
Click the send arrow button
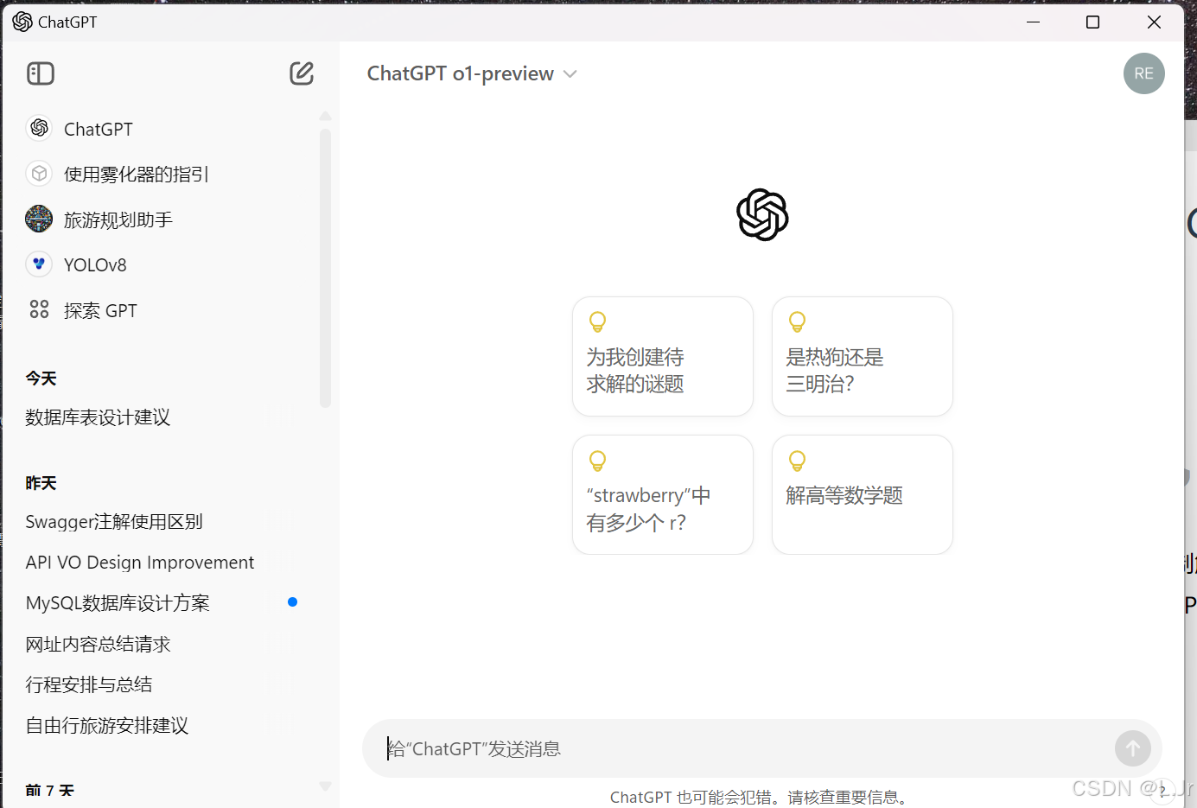coord(1132,748)
